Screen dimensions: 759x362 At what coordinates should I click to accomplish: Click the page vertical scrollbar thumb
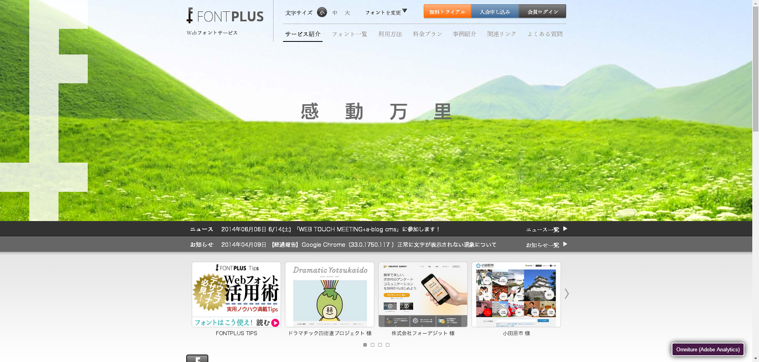coord(755,67)
